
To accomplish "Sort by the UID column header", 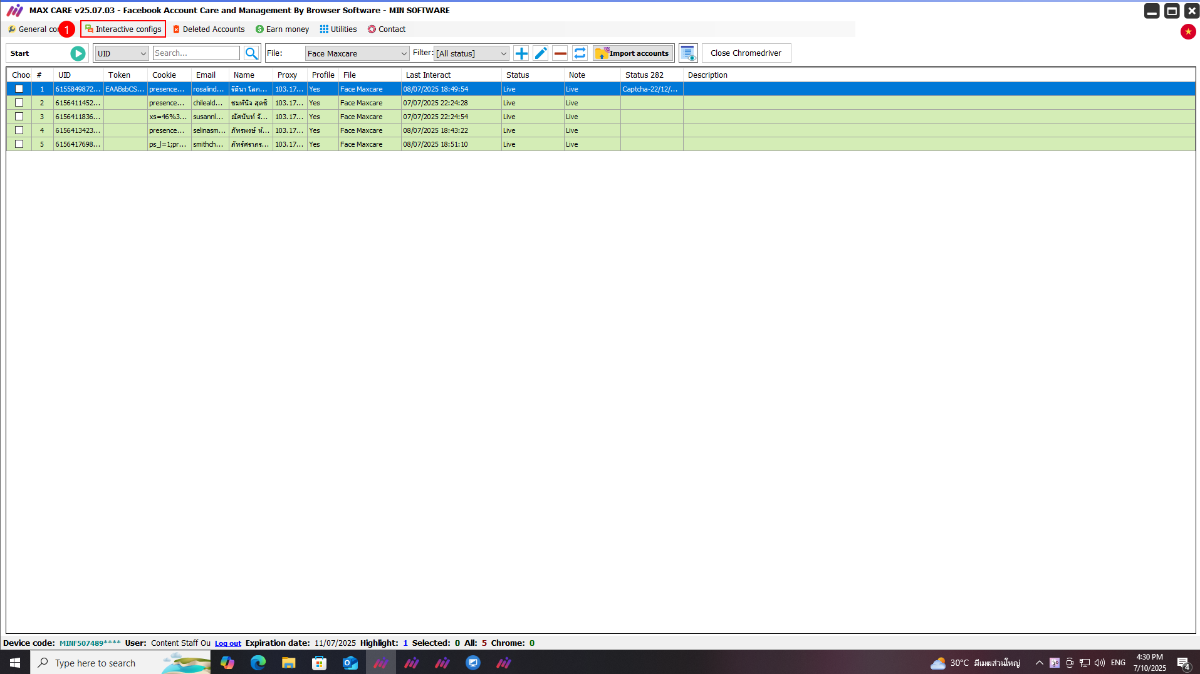I will point(78,75).
